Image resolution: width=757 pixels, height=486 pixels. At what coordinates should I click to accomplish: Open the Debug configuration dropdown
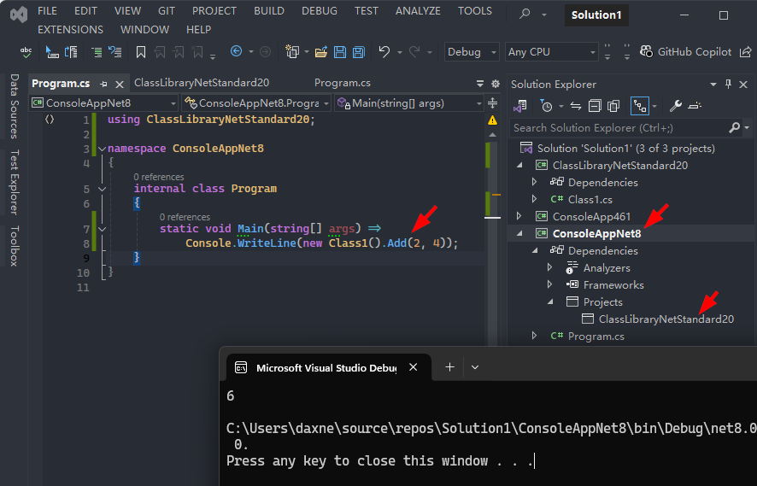tap(472, 52)
